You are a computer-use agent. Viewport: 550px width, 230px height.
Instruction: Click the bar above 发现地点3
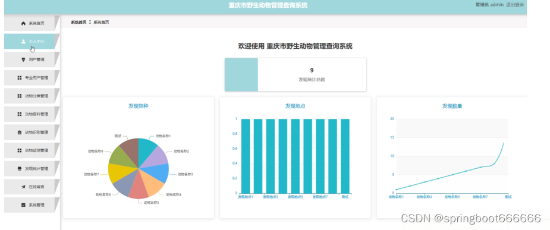pyautogui.click(x=271, y=156)
